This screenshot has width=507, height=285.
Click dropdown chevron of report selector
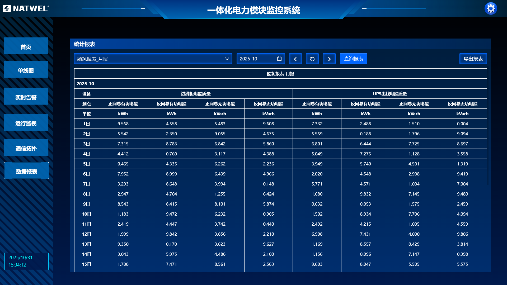click(x=227, y=59)
